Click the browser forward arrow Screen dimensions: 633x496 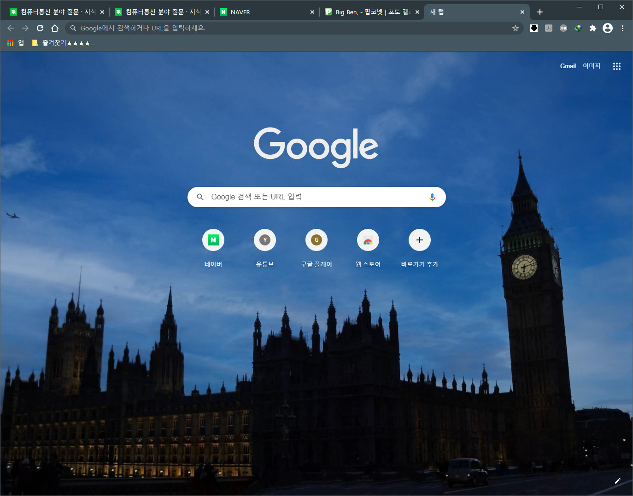(x=25, y=28)
